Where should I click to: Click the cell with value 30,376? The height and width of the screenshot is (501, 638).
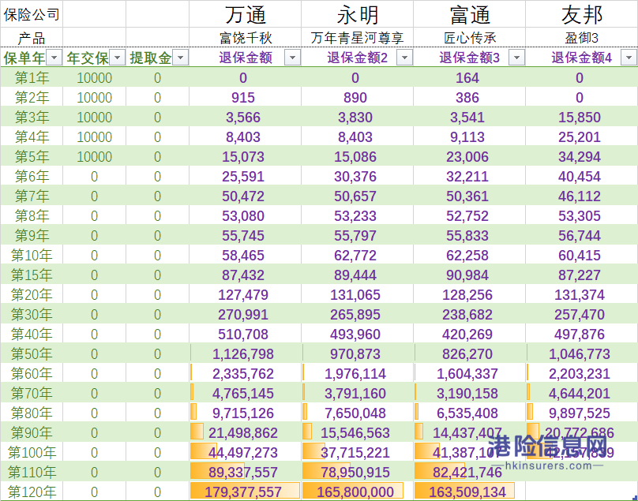click(x=355, y=177)
